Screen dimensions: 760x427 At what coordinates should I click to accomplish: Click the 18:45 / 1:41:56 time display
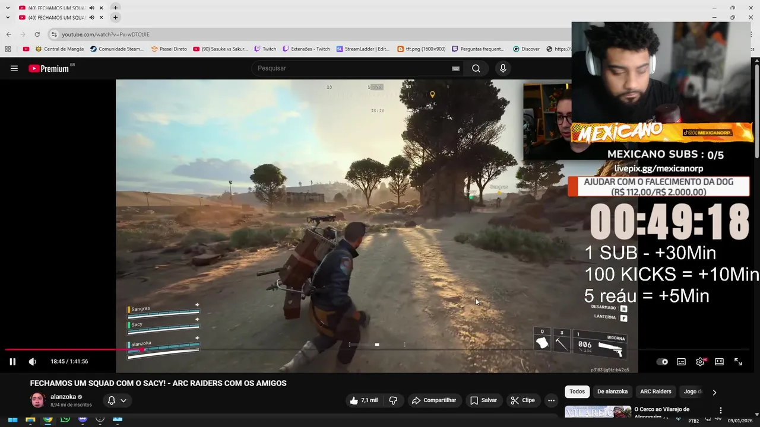coord(69,362)
